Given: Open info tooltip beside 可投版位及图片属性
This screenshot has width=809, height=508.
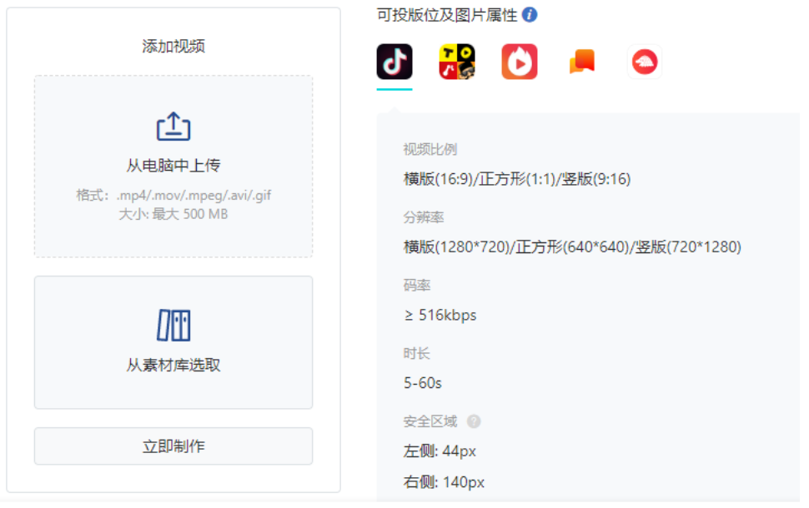Looking at the screenshot, I should [530, 14].
